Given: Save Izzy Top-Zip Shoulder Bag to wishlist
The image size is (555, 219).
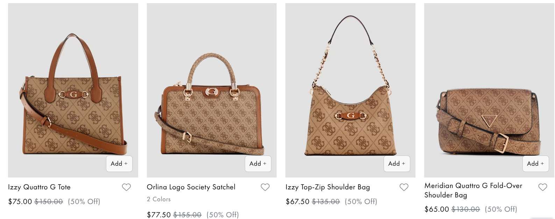Looking at the screenshot, I should [404, 187].
